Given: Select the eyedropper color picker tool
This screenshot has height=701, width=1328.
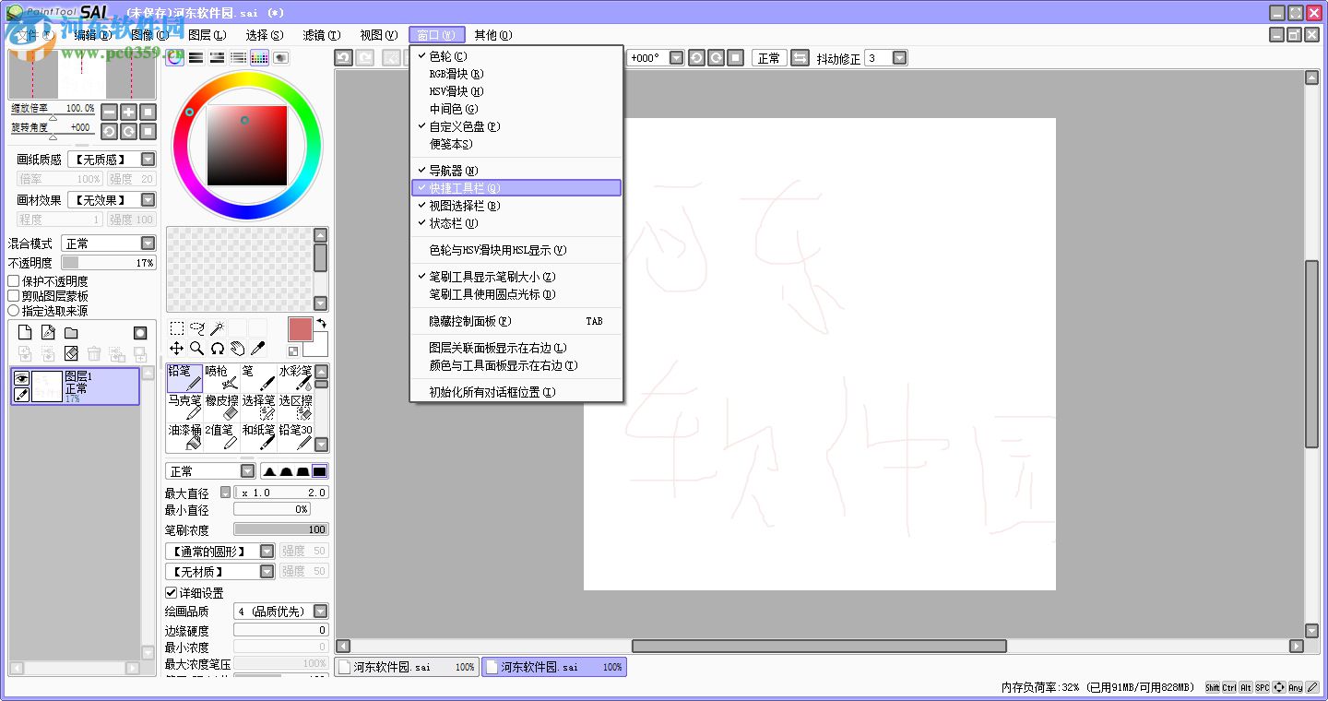Looking at the screenshot, I should [x=257, y=349].
